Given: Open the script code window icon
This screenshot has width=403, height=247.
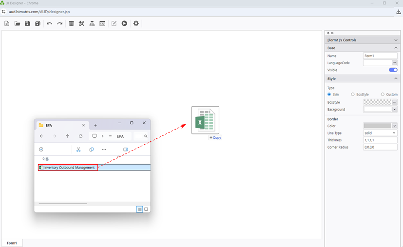Looking at the screenshot, I should [102, 23].
